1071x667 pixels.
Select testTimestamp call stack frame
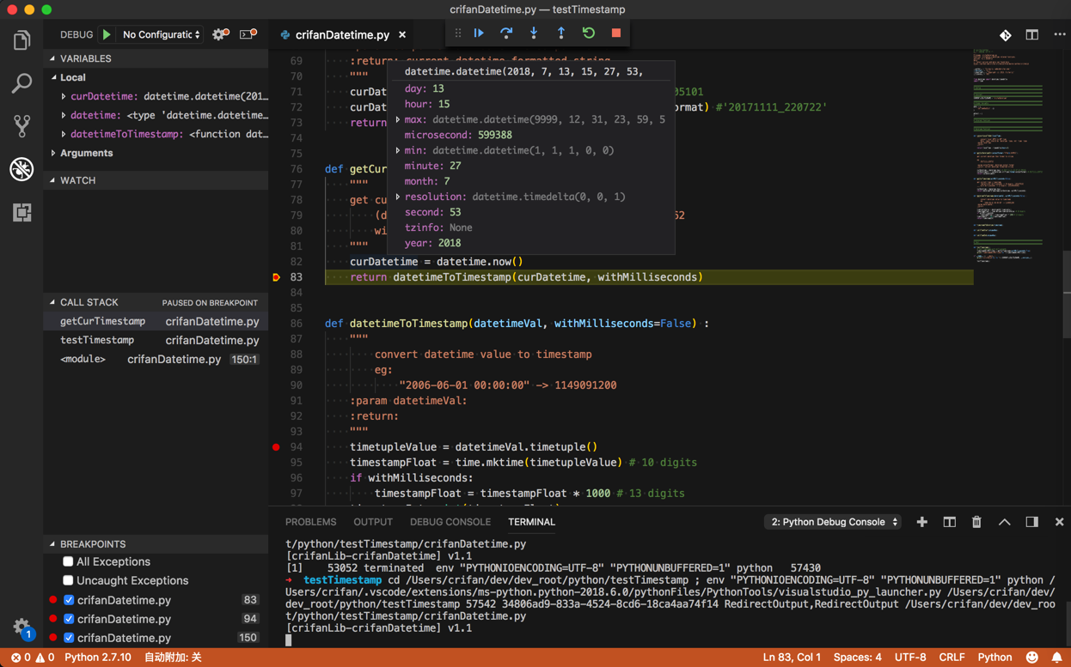pos(156,340)
